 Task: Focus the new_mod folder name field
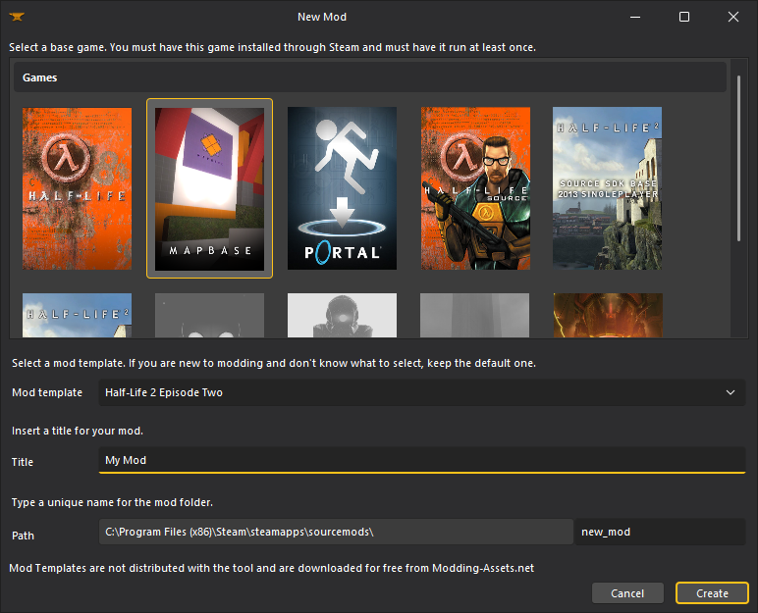(x=660, y=532)
